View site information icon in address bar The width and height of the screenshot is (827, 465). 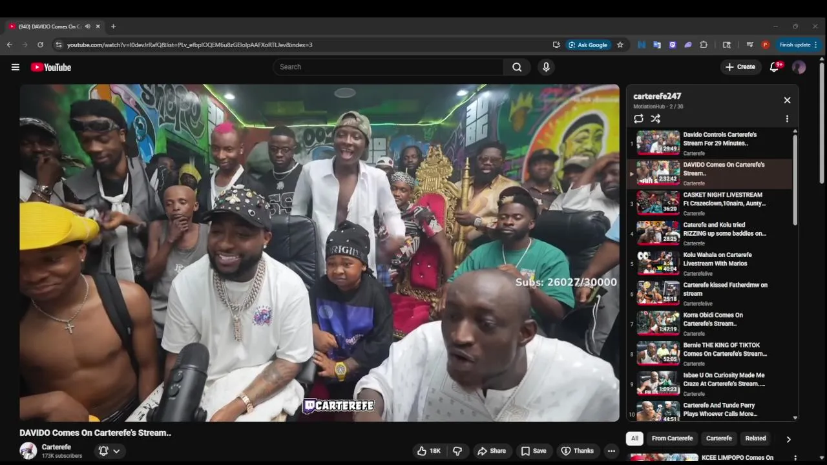59,45
